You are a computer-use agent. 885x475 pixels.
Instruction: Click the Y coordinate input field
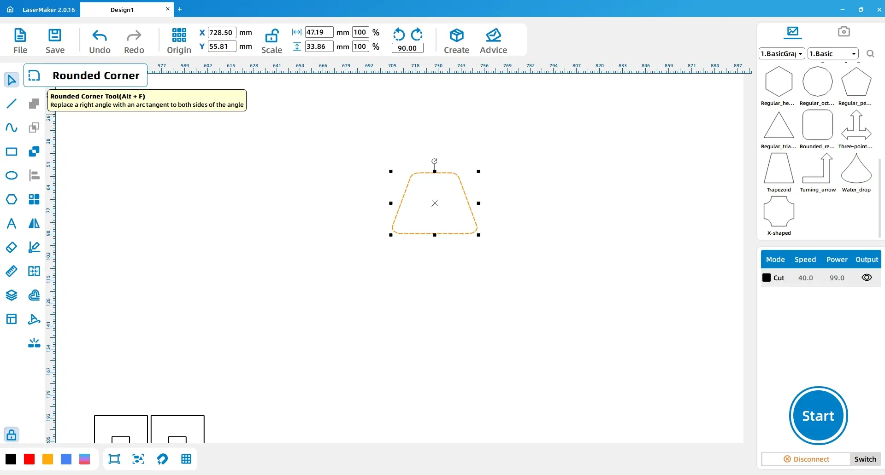(222, 46)
